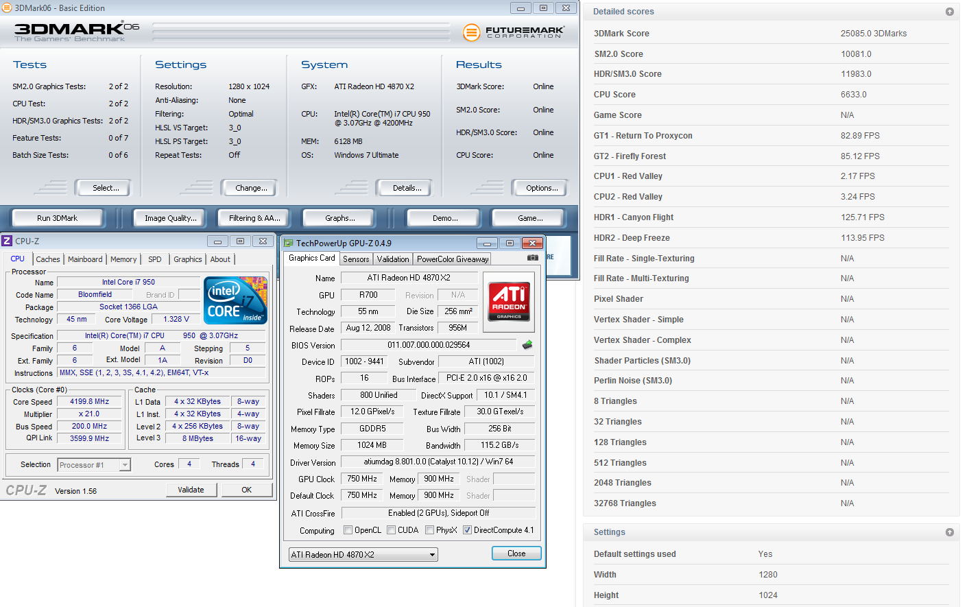
Task: Click the Intel Core i7 inside logo
Action: (235, 300)
